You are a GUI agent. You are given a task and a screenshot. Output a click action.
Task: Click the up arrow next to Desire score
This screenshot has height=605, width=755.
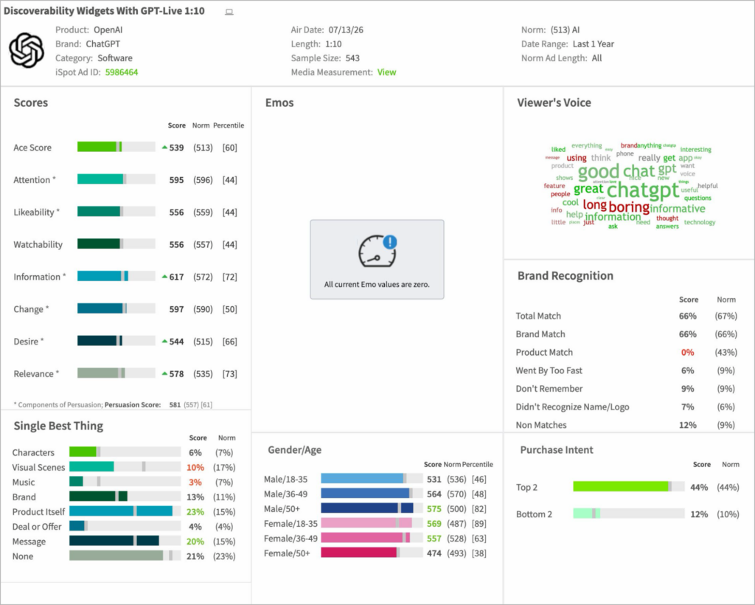coord(164,341)
